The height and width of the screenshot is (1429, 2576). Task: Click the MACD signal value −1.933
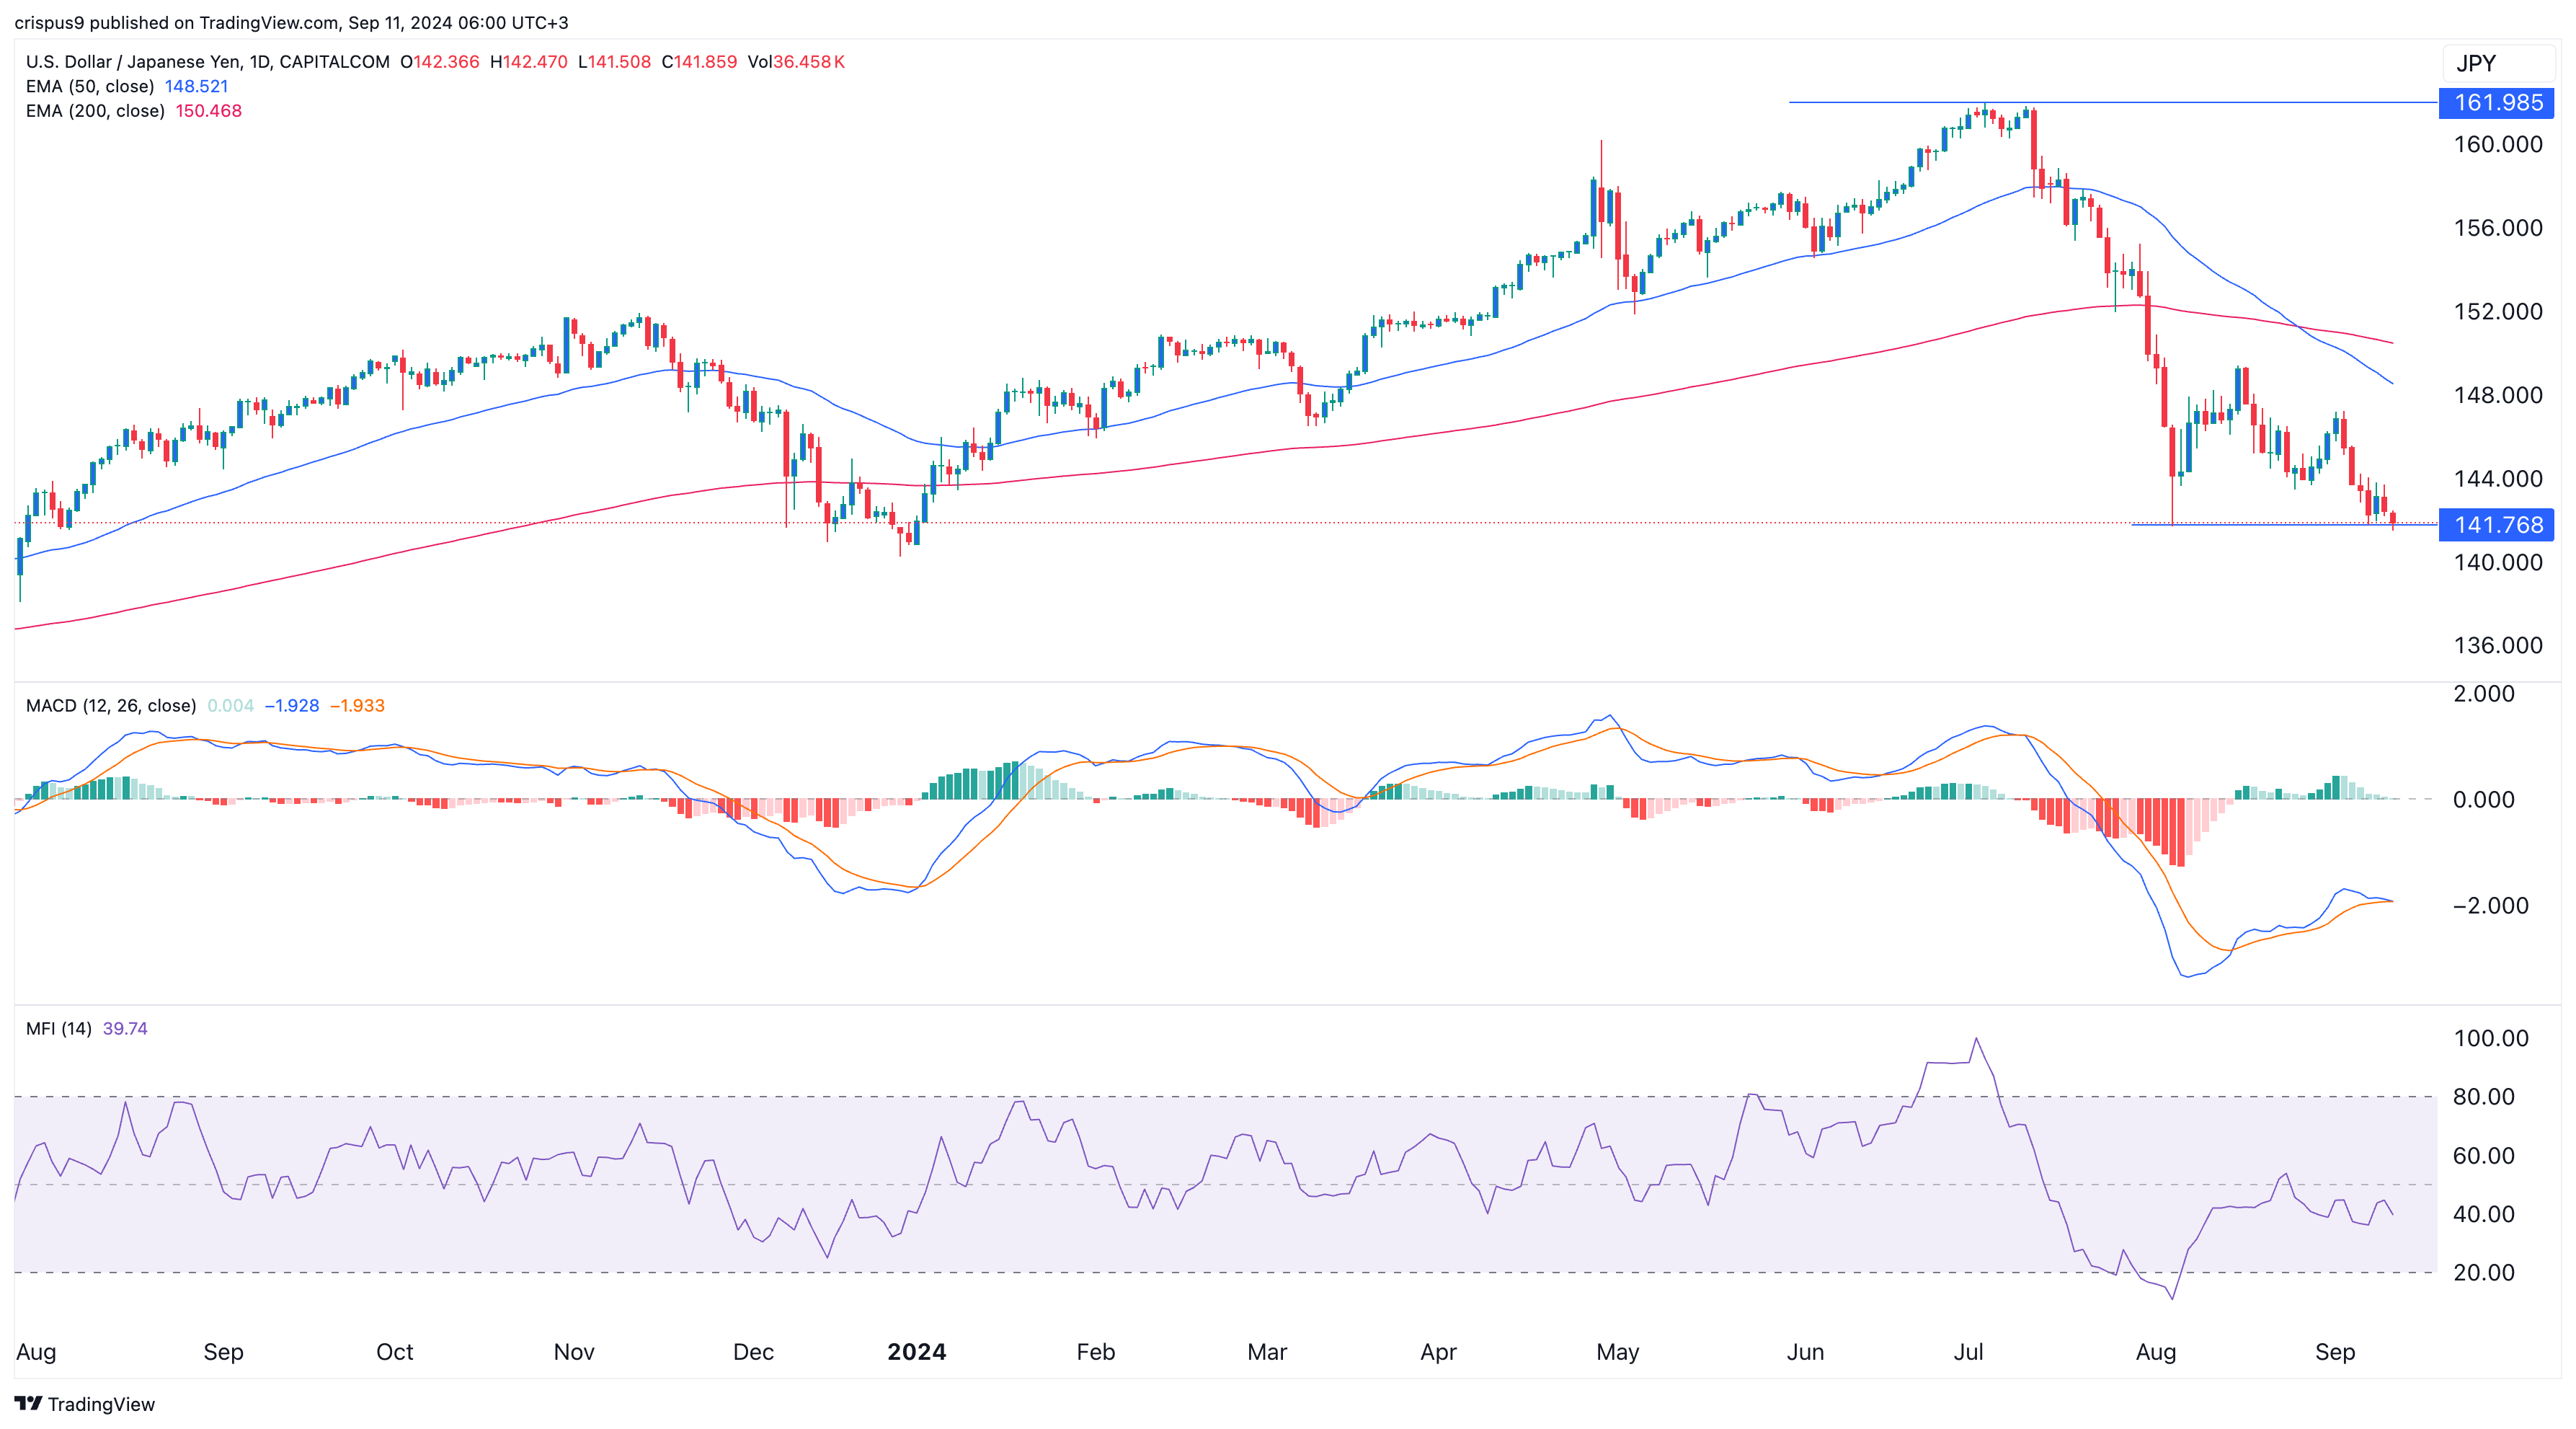357,706
